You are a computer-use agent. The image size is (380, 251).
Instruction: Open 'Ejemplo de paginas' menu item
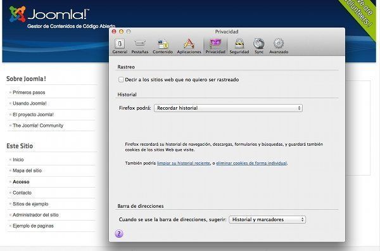pos(33,226)
